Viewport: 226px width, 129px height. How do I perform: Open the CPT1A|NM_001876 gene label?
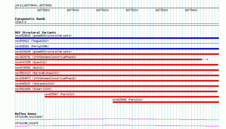(x=27, y=123)
